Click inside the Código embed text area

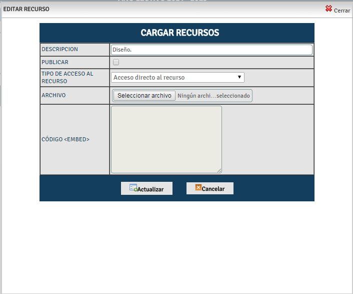[166, 140]
